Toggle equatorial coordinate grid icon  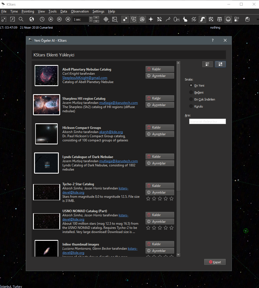point(211,19)
